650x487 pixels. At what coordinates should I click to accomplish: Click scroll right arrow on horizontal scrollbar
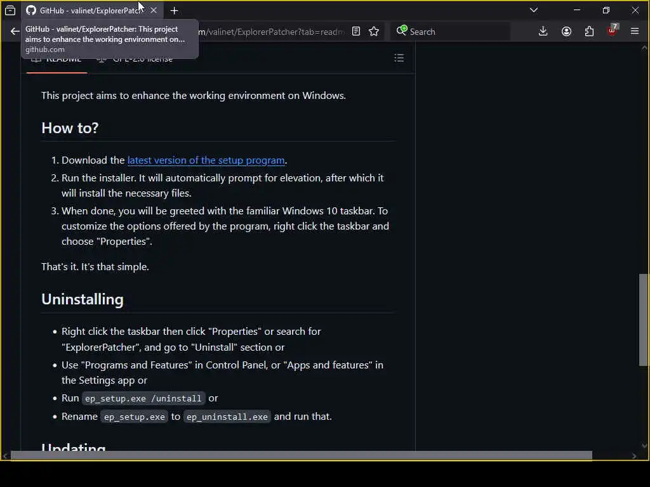pyautogui.click(x=634, y=456)
